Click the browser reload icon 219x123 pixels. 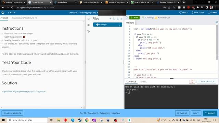[x=12, y=8]
